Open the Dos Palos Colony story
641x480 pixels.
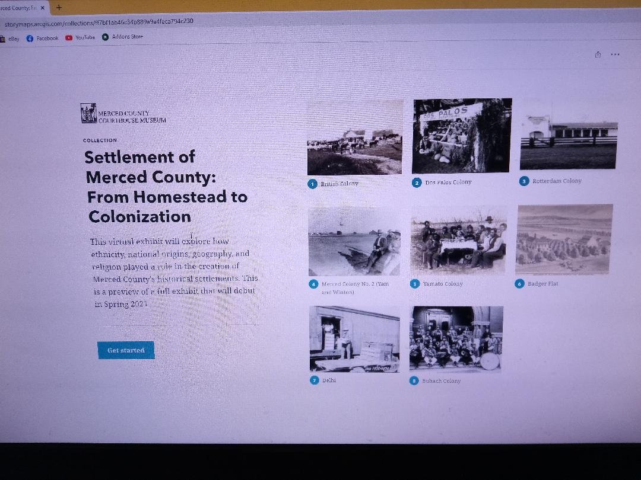[x=462, y=135]
